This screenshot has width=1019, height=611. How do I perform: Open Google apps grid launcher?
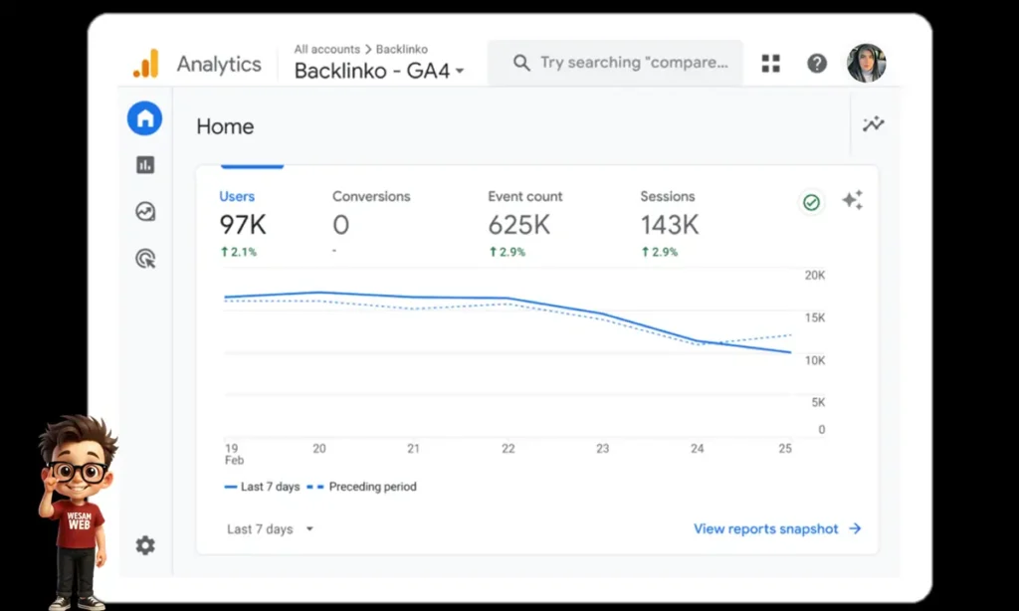(770, 63)
